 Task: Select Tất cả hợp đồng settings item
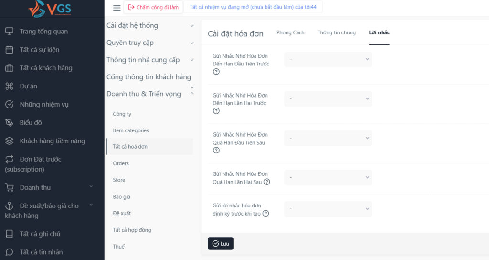click(x=132, y=230)
